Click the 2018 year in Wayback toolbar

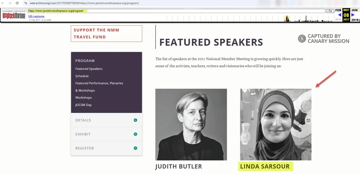[355, 20]
